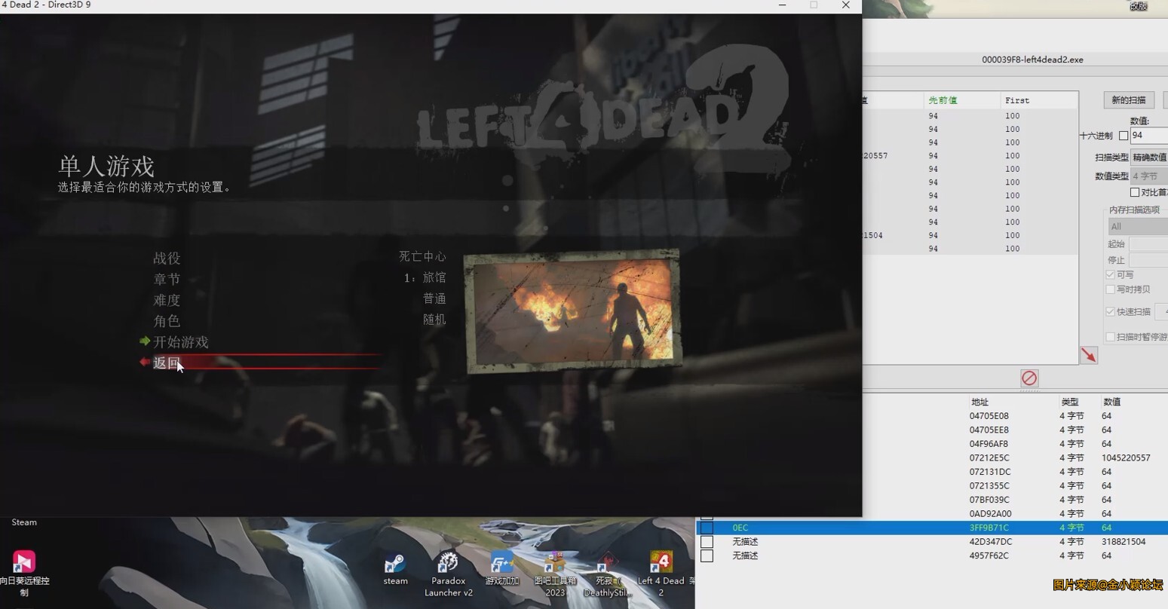Click the 起始 start address field

tap(1148, 244)
